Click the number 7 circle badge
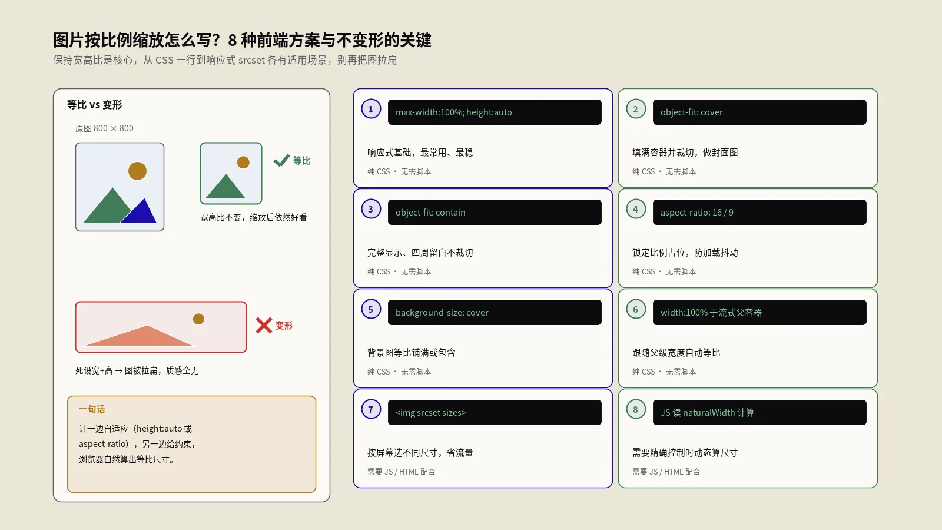 [x=371, y=409]
